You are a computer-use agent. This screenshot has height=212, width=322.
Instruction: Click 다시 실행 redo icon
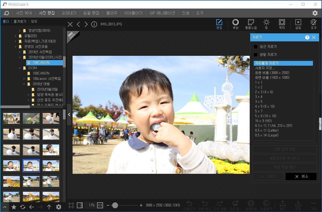(x=220, y=205)
